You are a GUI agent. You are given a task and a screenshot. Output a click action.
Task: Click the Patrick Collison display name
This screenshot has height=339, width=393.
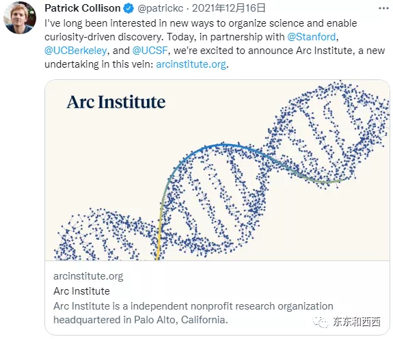click(x=83, y=8)
